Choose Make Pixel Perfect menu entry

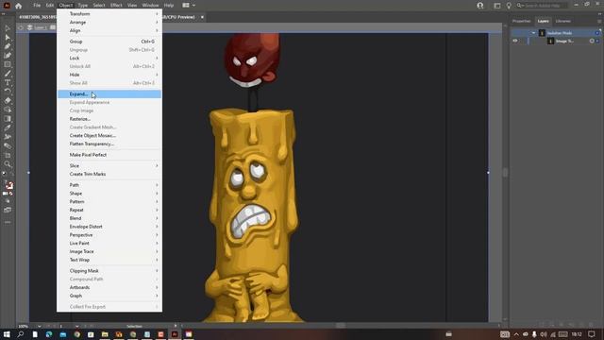pyautogui.click(x=109, y=155)
